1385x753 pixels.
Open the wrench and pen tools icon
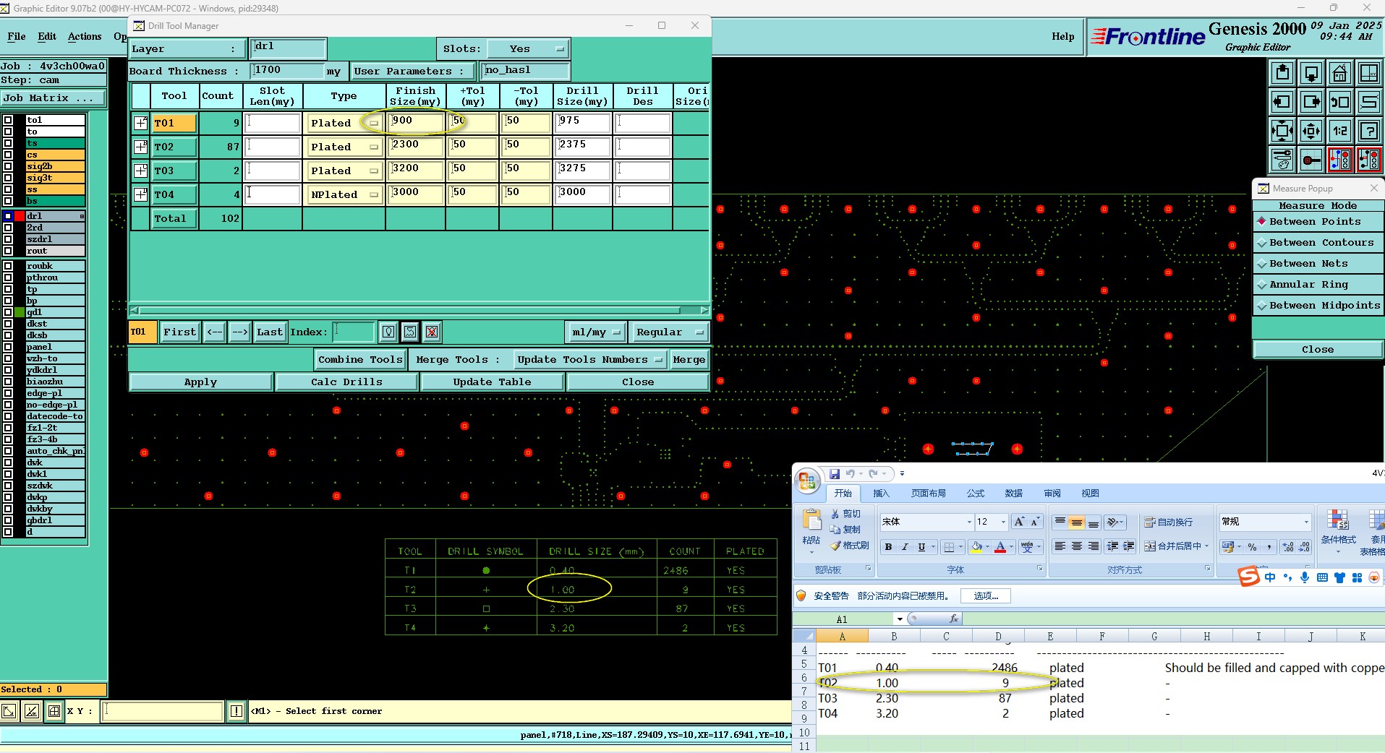pos(1282,160)
